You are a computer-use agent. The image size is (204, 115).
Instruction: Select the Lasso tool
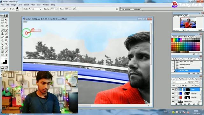click(3, 23)
